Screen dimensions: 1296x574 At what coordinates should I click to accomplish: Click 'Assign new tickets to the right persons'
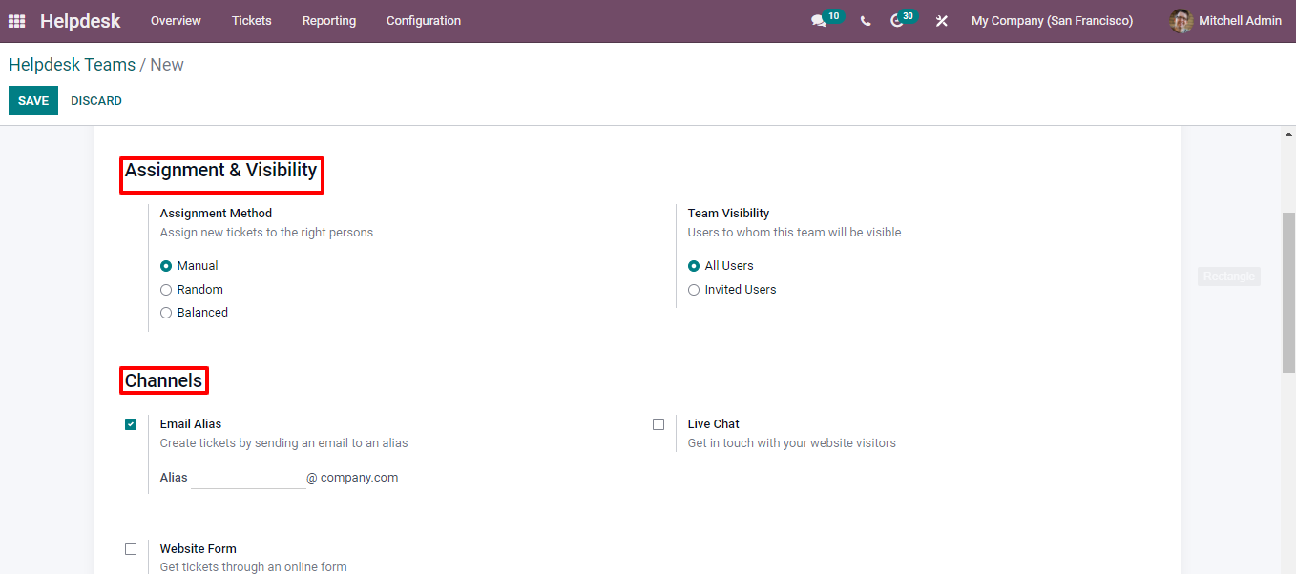(x=267, y=233)
